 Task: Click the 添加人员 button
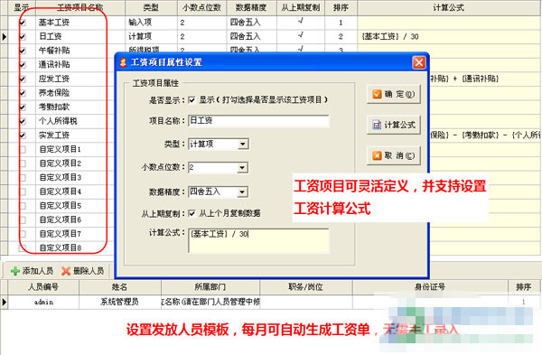(x=32, y=271)
